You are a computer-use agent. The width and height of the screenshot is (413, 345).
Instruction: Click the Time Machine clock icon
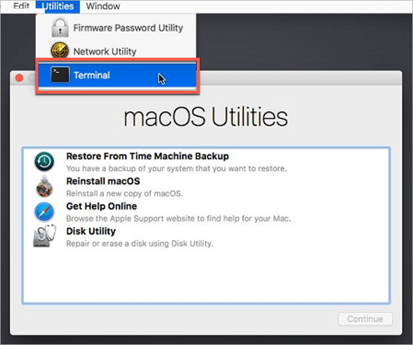pos(44,161)
